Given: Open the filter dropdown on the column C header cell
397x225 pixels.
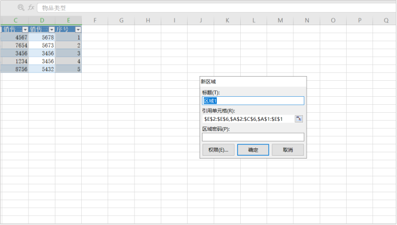Looking at the screenshot, I should 25,30.
